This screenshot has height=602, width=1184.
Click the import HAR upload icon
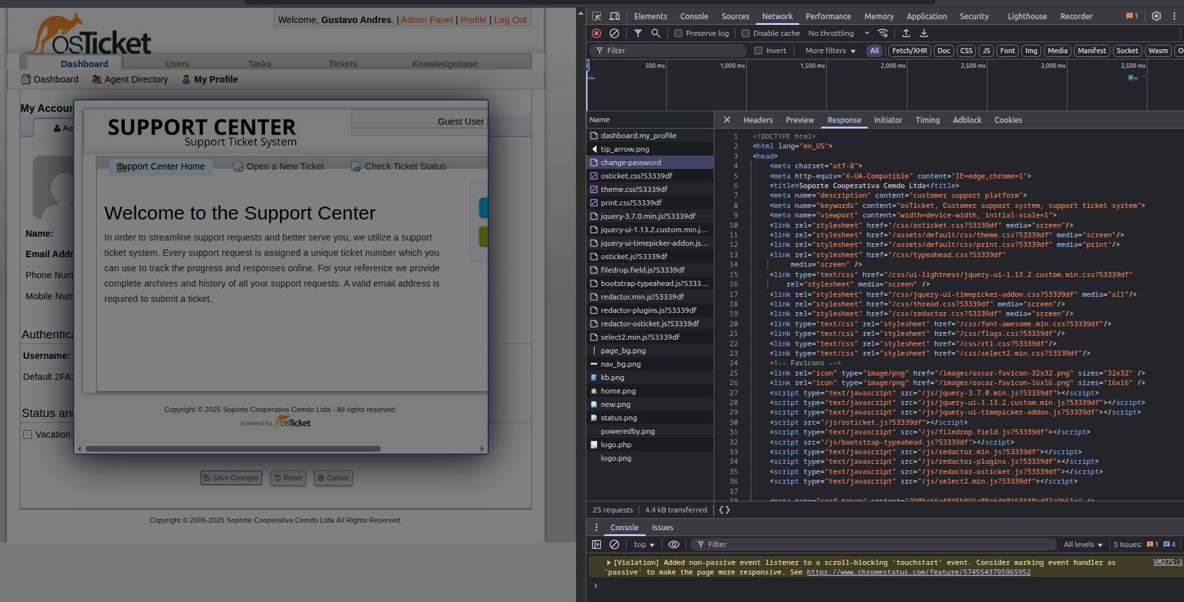click(x=906, y=33)
